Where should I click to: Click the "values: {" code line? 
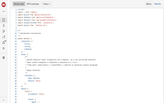point(32,99)
